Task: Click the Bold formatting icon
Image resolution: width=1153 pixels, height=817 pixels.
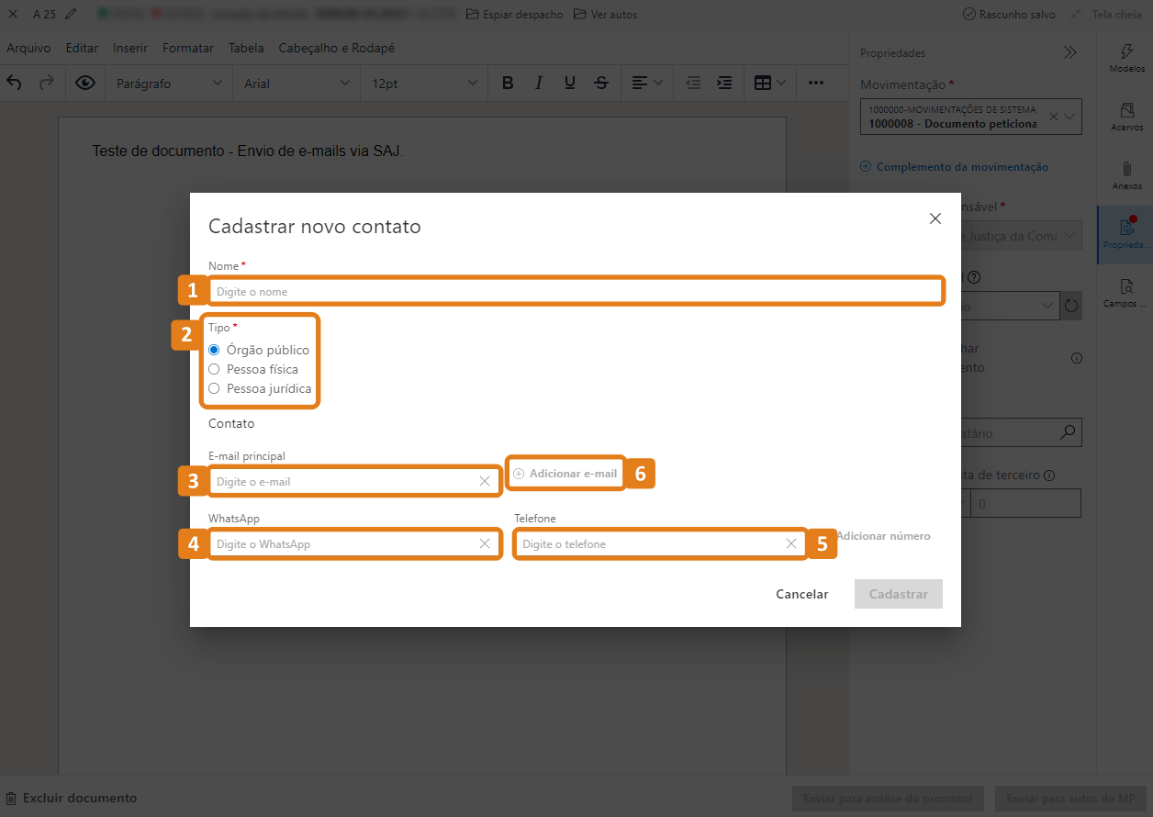Action: pos(508,83)
